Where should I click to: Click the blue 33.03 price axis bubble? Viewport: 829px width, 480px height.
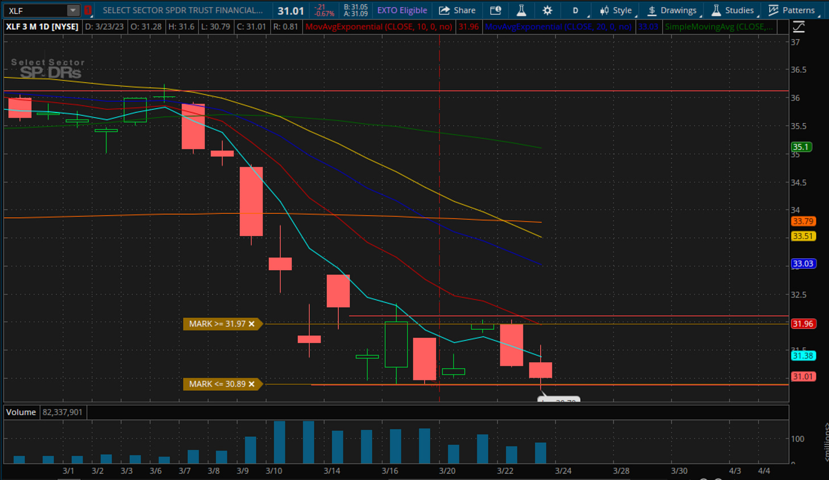click(803, 263)
